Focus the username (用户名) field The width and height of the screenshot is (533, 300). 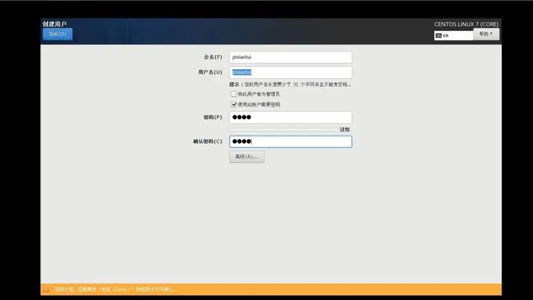coord(291,72)
